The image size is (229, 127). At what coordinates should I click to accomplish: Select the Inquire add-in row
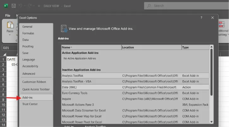point(135,99)
